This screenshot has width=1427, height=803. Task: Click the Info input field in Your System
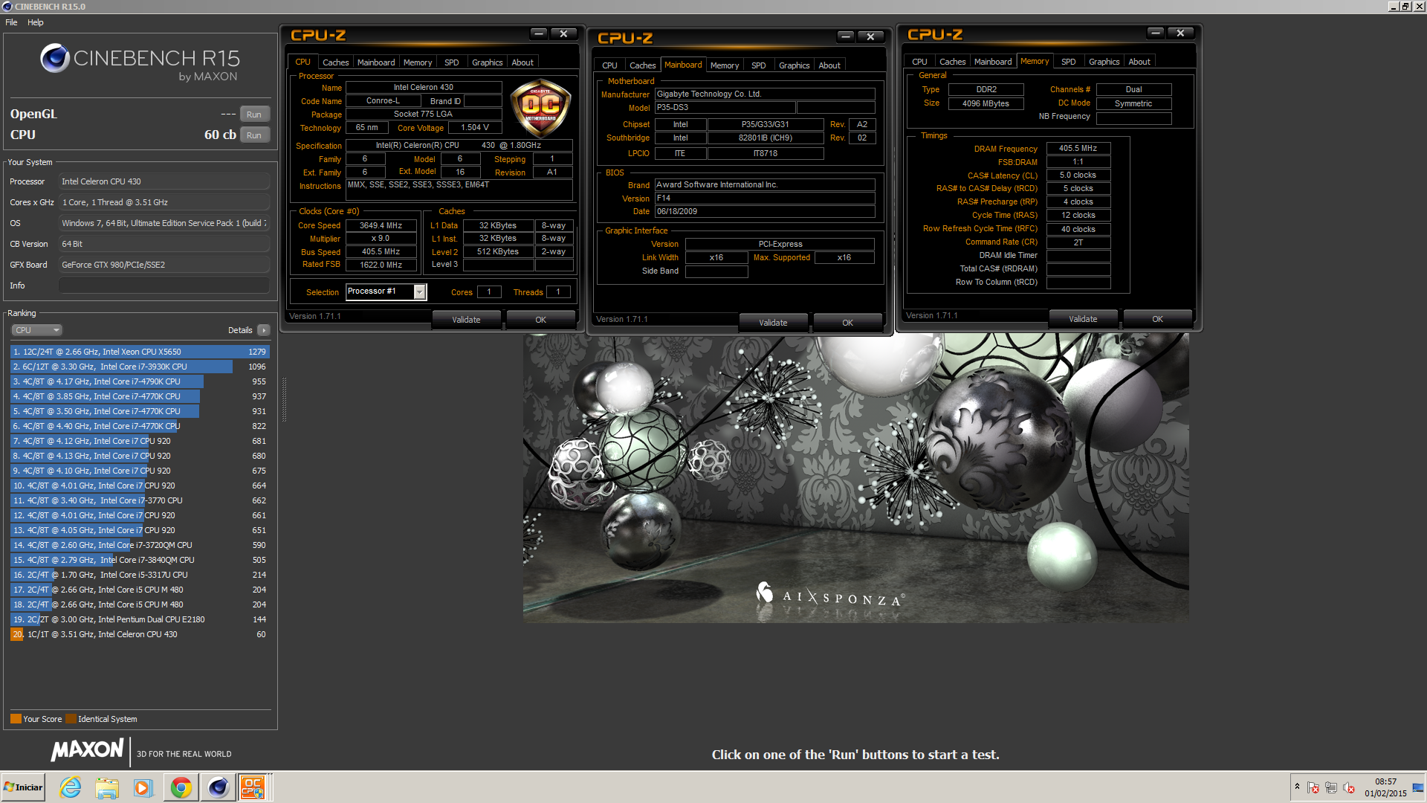[164, 286]
